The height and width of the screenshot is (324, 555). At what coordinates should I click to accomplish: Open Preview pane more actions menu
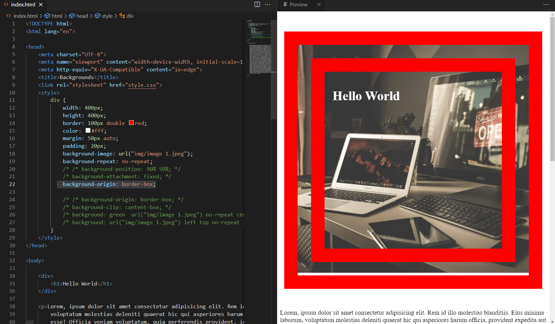coord(546,4)
